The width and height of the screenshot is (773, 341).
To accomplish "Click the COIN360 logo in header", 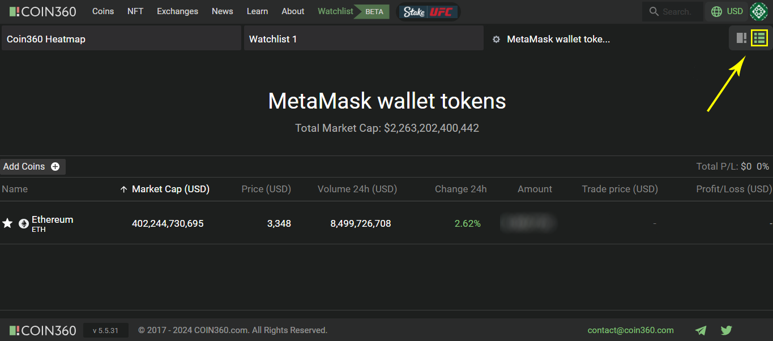I will pyautogui.click(x=43, y=11).
